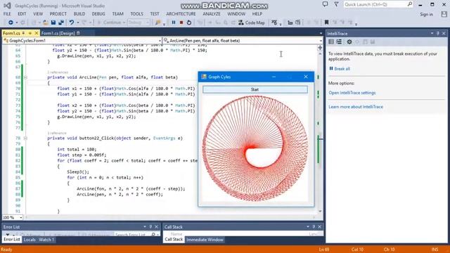The width and height of the screenshot is (450, 253).
Task: Open the open-documents list dropdown arrow
Action: [321, 33]
